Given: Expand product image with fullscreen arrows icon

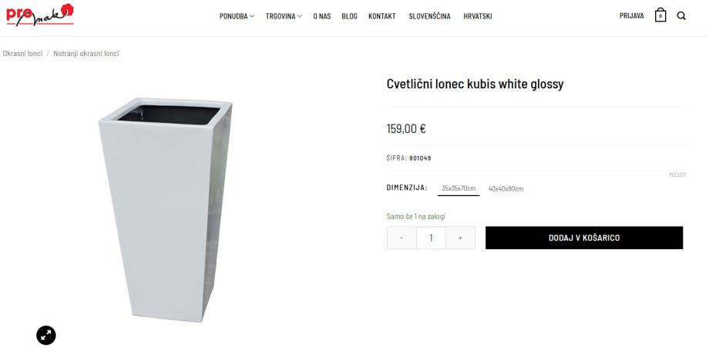Looking at the screenshot, I should [x=46, y=335].
